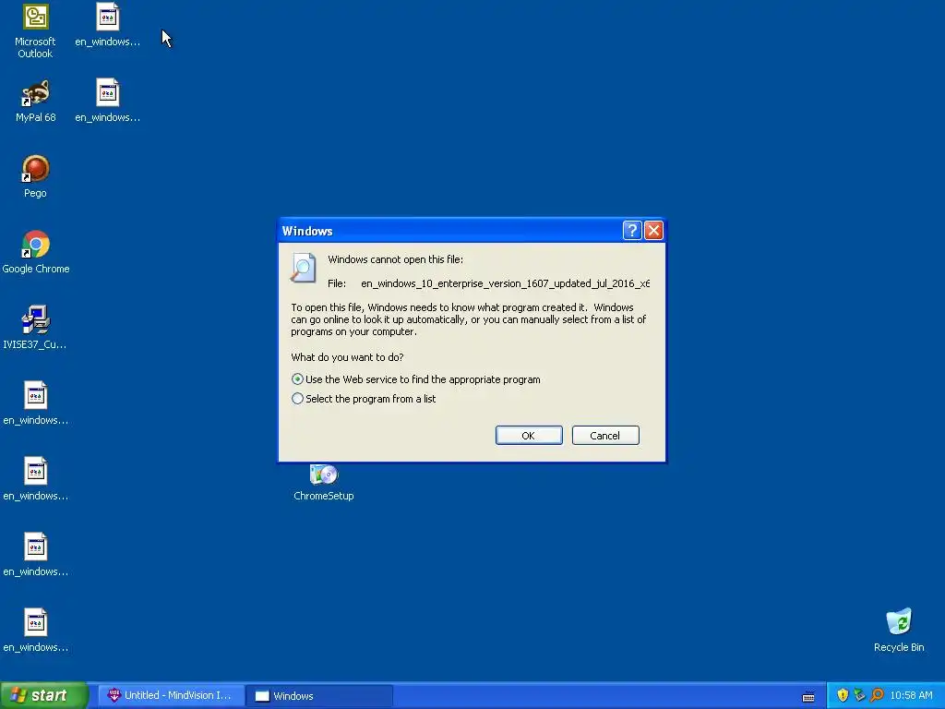945x709 pixels.
Task: Click the "What do you want to do?" text
Action: coord(347,357)
